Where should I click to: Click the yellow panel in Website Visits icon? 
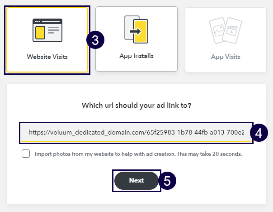[40, 32]
